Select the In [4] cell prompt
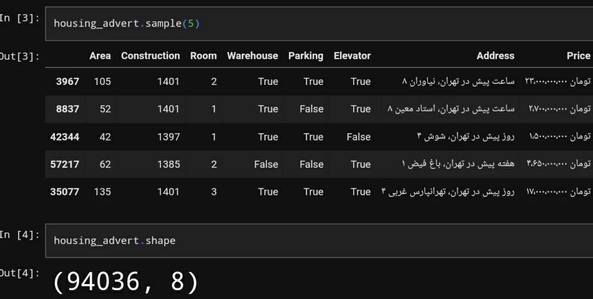The height and width of the screenshot is (299, 593). click(x=19, y=235)
